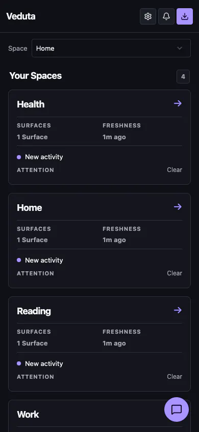Open notifications with the bell icon
The image size is (199, 432).
pyautogui.click(x=166, y=16)
